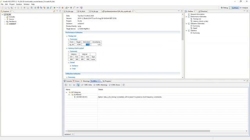250x140 pixels.
Task: Minimize the bottom DRCs panel
Action: pos(245,81)
